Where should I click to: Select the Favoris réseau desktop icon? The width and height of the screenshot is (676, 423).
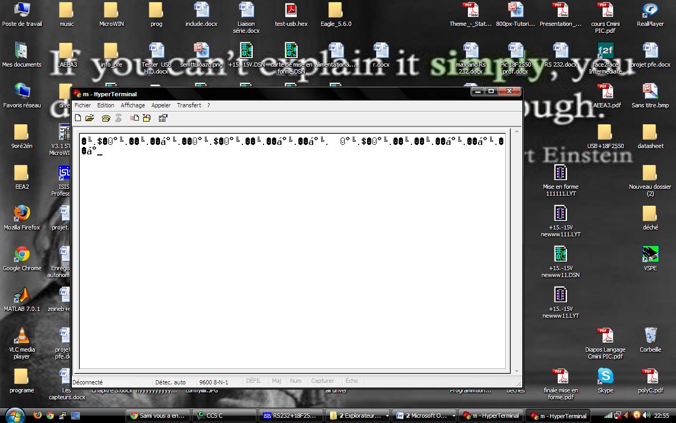click(x=22, y=96)
